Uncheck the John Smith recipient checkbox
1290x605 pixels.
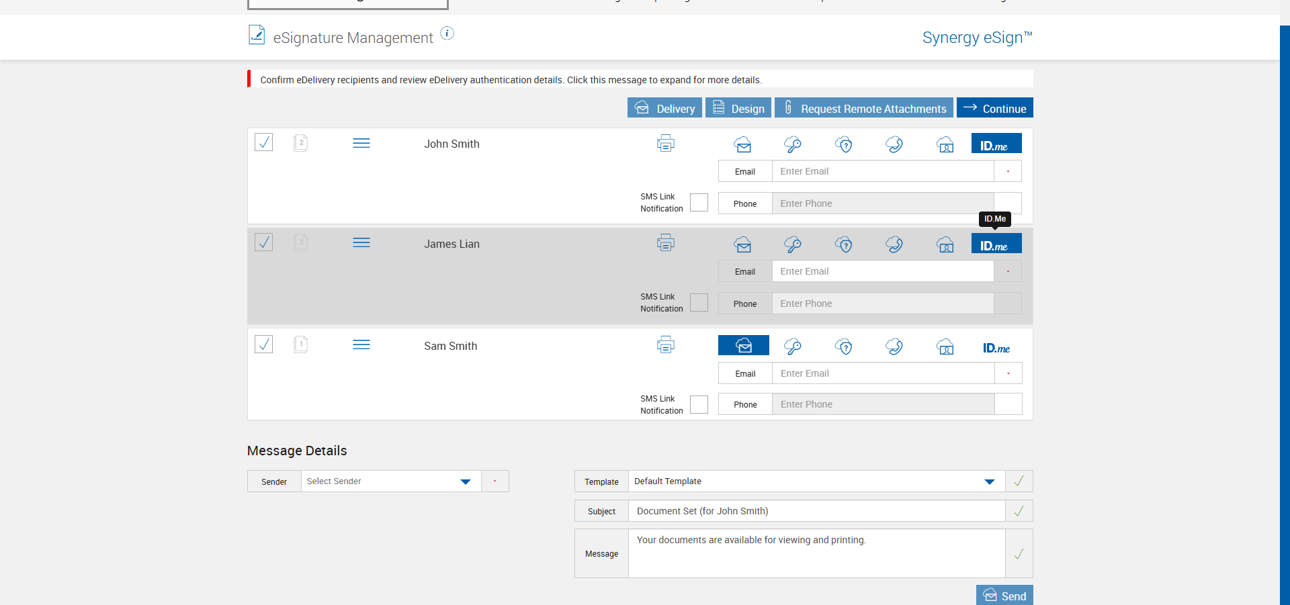click(x=264, y=142)
